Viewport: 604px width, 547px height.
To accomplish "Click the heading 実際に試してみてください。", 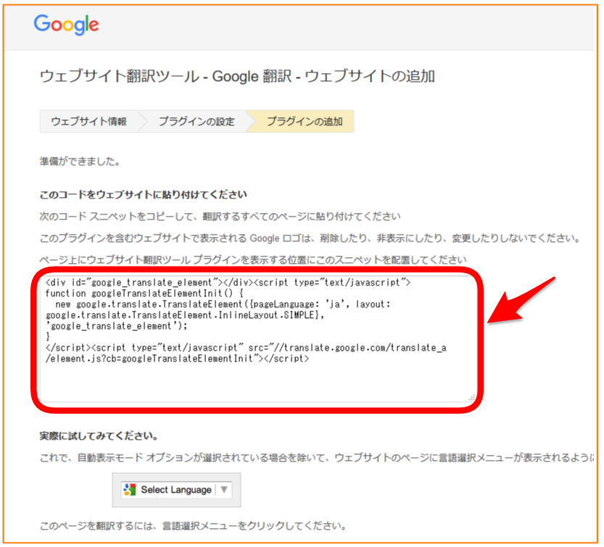I will 99,435.
